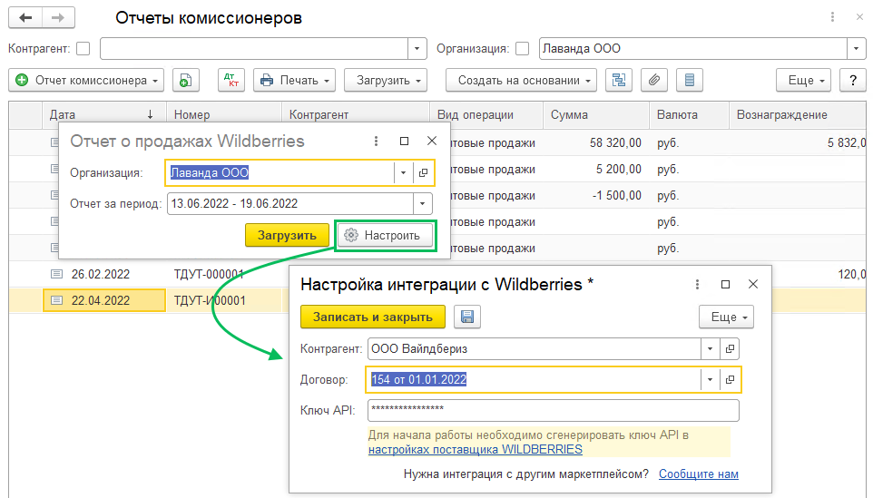Click the Вид операции column header
The width and height of the screenshot is (873, 498).
point(486,114)
